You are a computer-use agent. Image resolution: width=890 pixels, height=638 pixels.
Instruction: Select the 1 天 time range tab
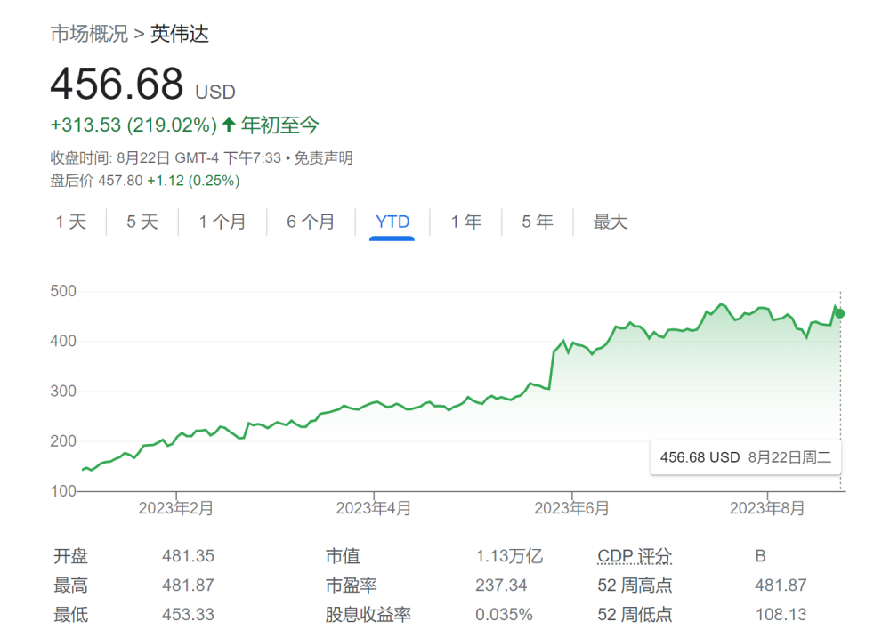pos(71,222)
